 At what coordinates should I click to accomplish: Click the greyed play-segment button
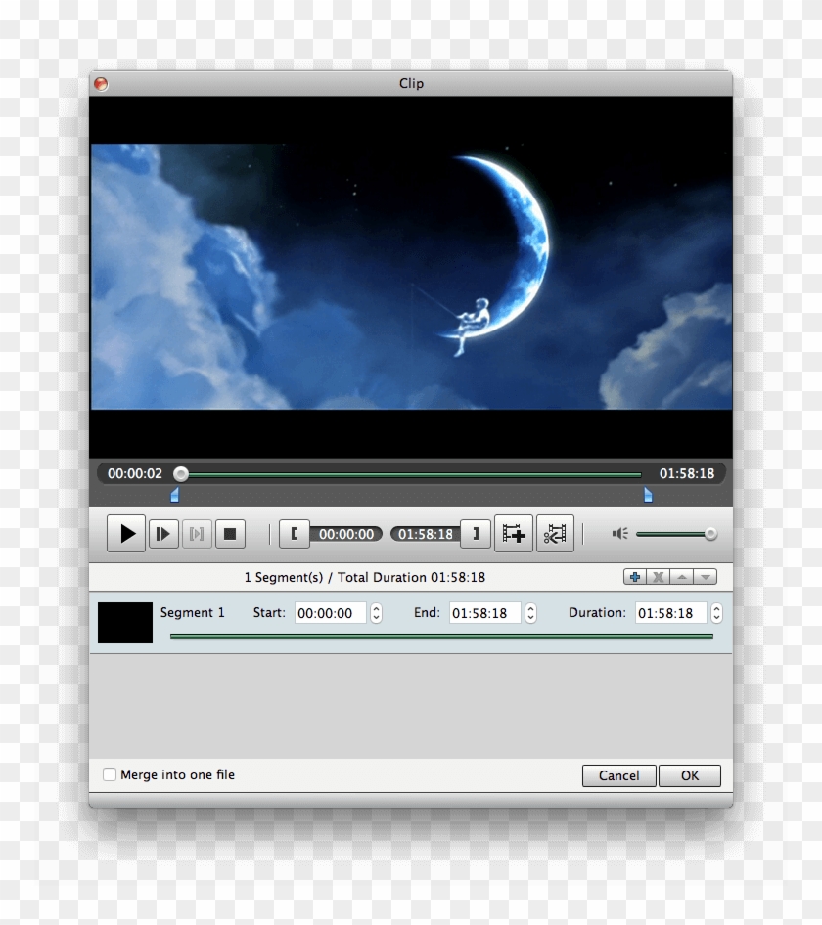(197, 534)
